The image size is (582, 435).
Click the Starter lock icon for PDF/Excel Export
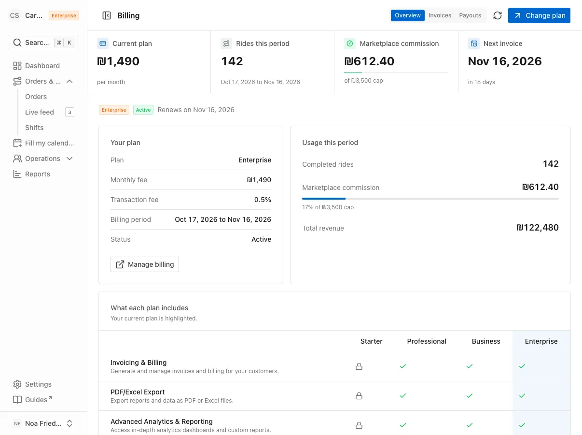pos(359,396)
